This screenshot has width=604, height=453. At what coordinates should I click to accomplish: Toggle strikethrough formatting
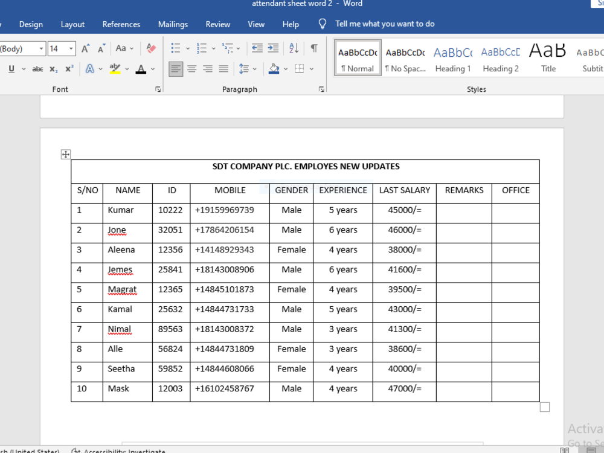(x=37, y=69)
